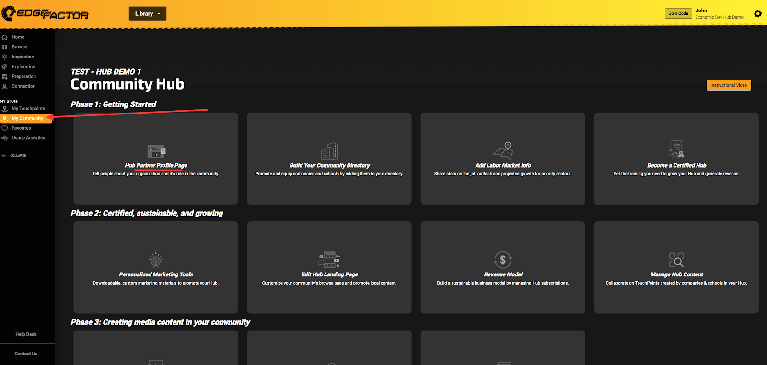Open the Inspiration section
Viewport: 767px width, 365px height.
pyautogui.click(x=23, y=57)
